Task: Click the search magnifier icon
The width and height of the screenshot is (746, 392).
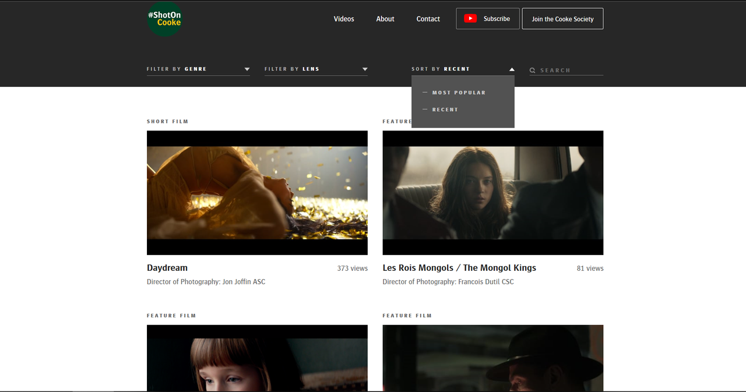Action: (533, 70)
